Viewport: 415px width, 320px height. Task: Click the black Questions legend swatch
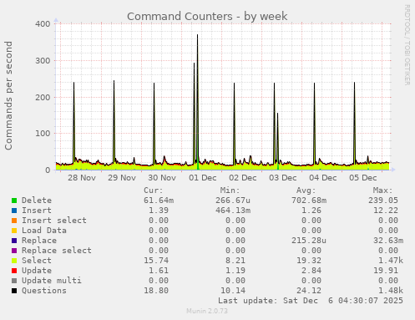click(14, 291)
